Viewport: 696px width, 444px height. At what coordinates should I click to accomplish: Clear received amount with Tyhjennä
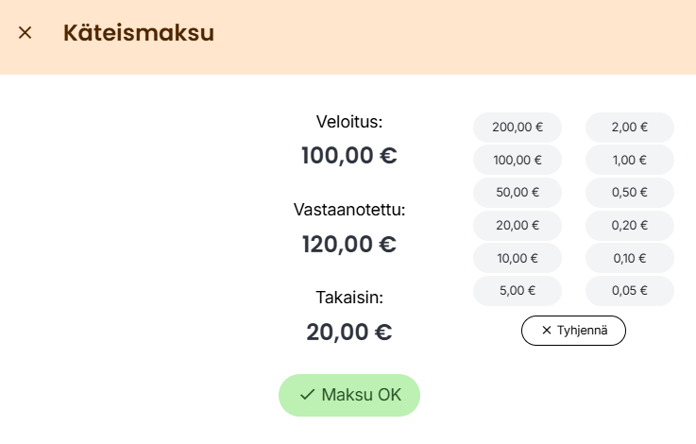tap(573, 331)
